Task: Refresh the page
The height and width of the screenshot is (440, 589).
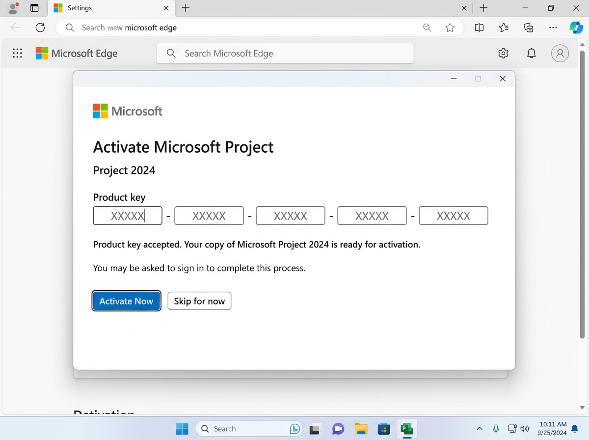Action: 40,27
